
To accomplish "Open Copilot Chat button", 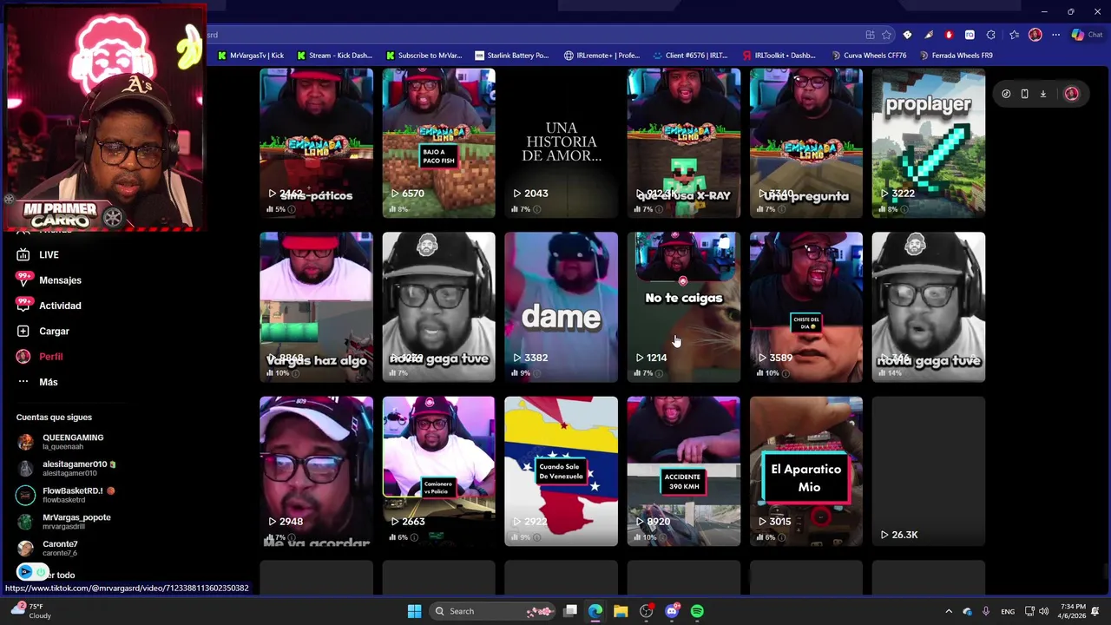I will point(1087,35).
